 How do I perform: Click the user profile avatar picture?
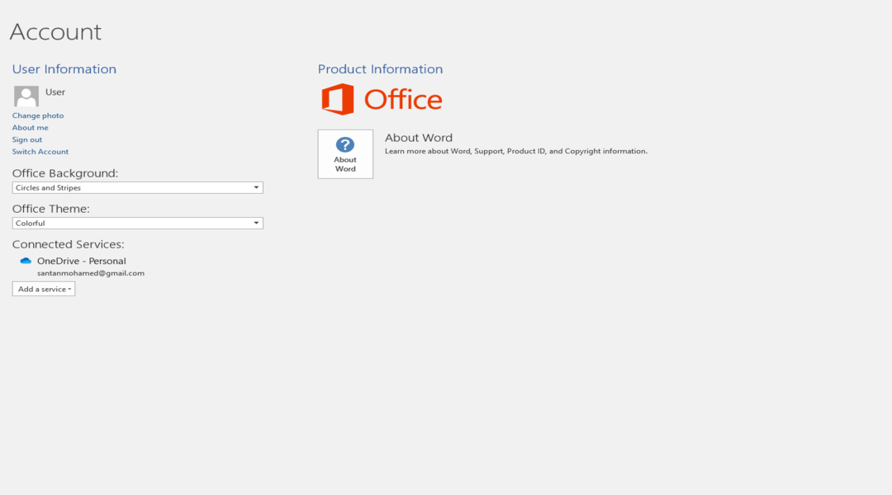(x=26, y=96)
